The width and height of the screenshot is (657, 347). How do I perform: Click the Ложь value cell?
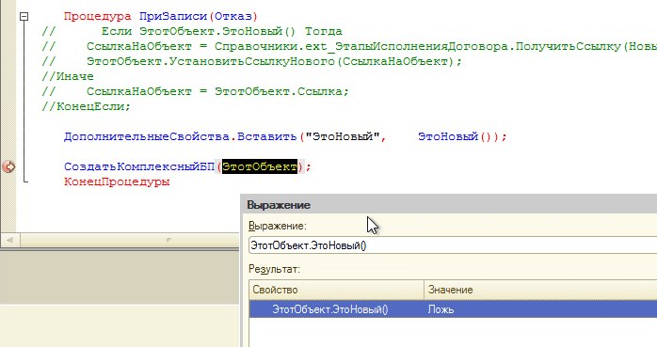pyautogui.click(x=540, y=309)
